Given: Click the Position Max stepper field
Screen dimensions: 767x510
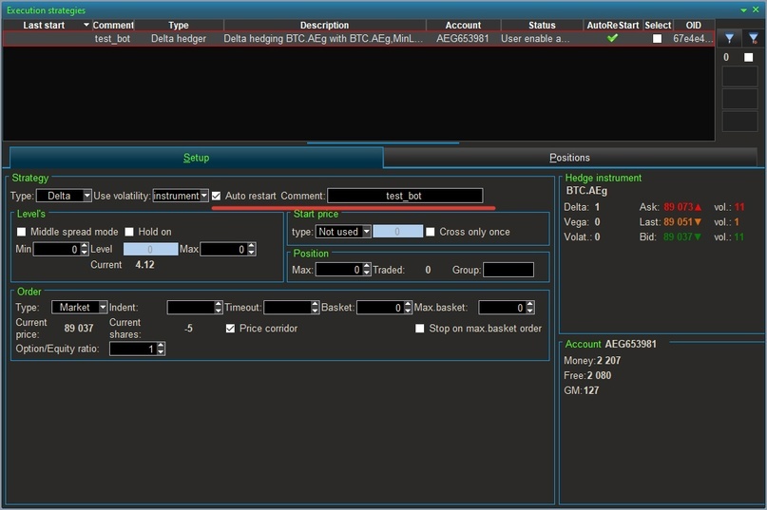Looking at the screenshot, I should 343,270.
